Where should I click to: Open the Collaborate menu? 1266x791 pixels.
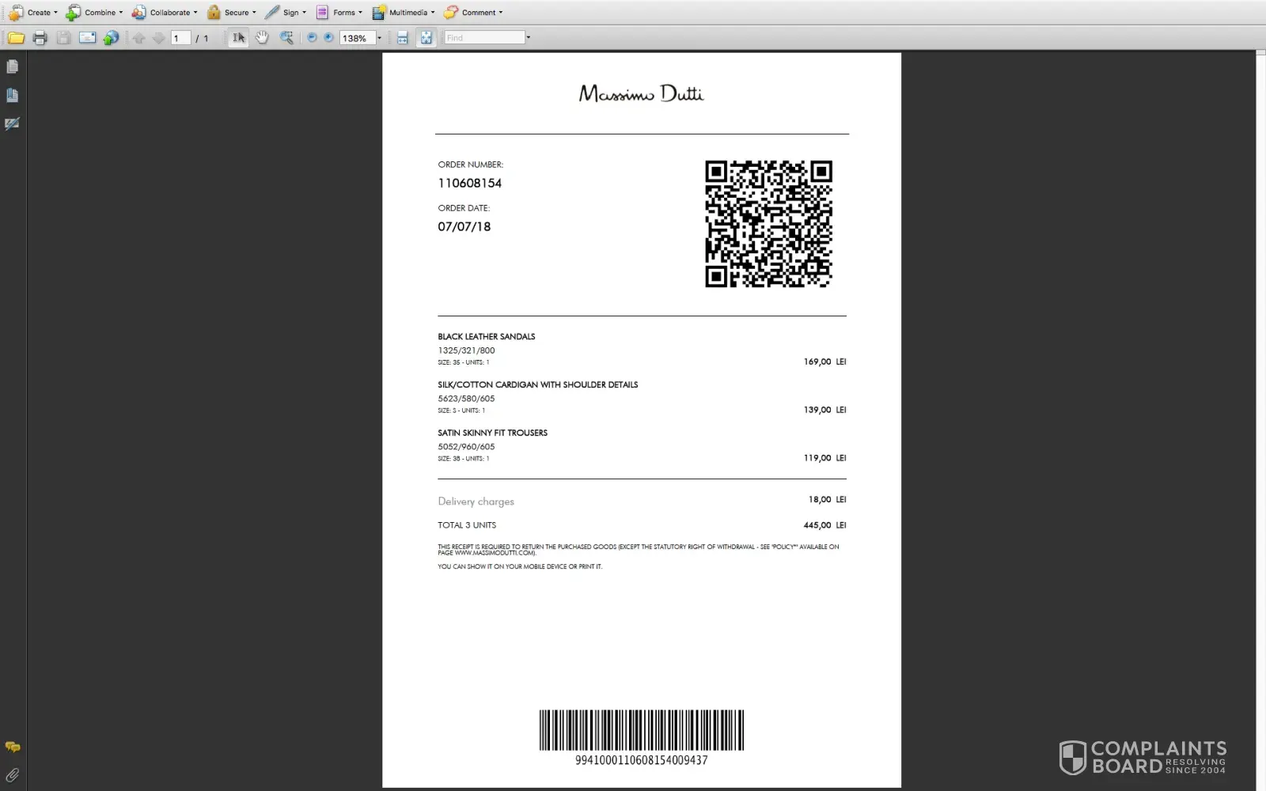coord(165,13)
